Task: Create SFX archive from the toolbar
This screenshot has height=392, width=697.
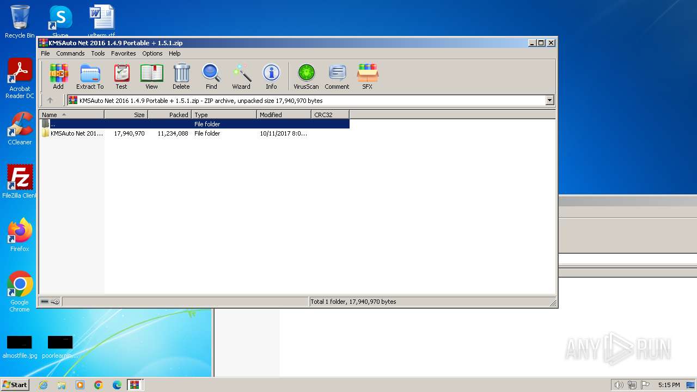Action: tap(368, 76)
